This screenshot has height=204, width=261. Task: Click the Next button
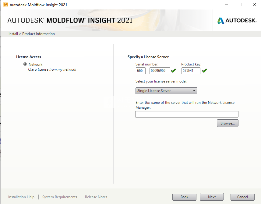(212, 197)
